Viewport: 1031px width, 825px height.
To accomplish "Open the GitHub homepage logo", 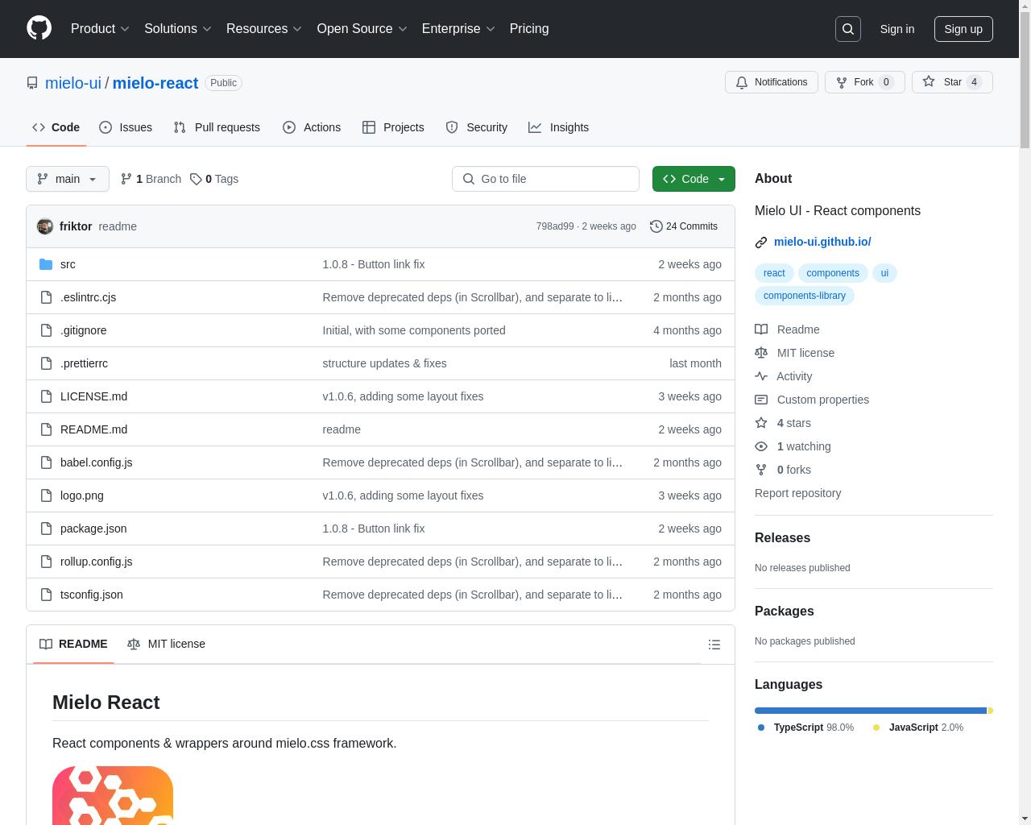I will click(x=39, y=28).
